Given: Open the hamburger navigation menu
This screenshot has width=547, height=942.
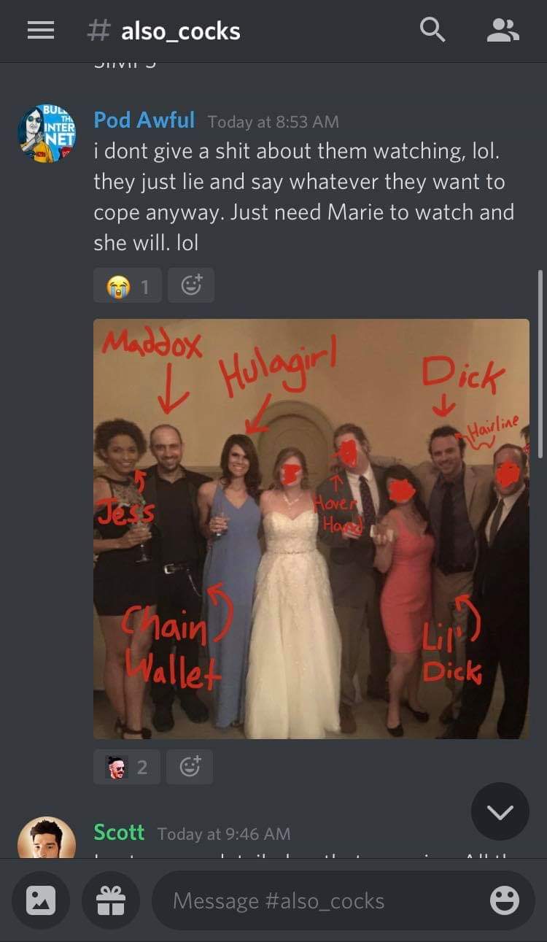Looking at the screenshot, I should pos(41,30).
